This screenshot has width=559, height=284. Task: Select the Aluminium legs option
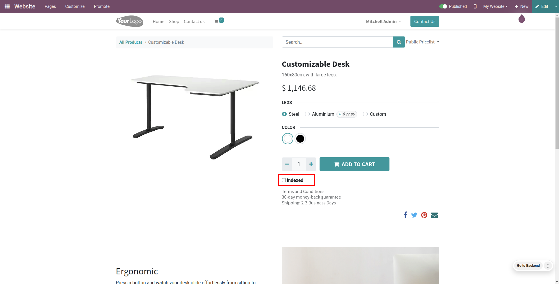click(x=307, y=114)
